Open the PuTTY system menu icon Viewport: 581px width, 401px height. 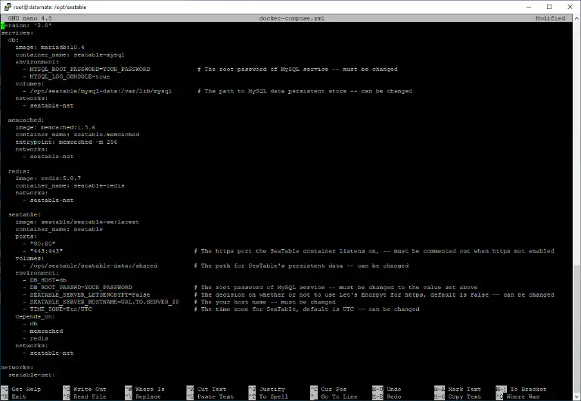click(7, 7)
